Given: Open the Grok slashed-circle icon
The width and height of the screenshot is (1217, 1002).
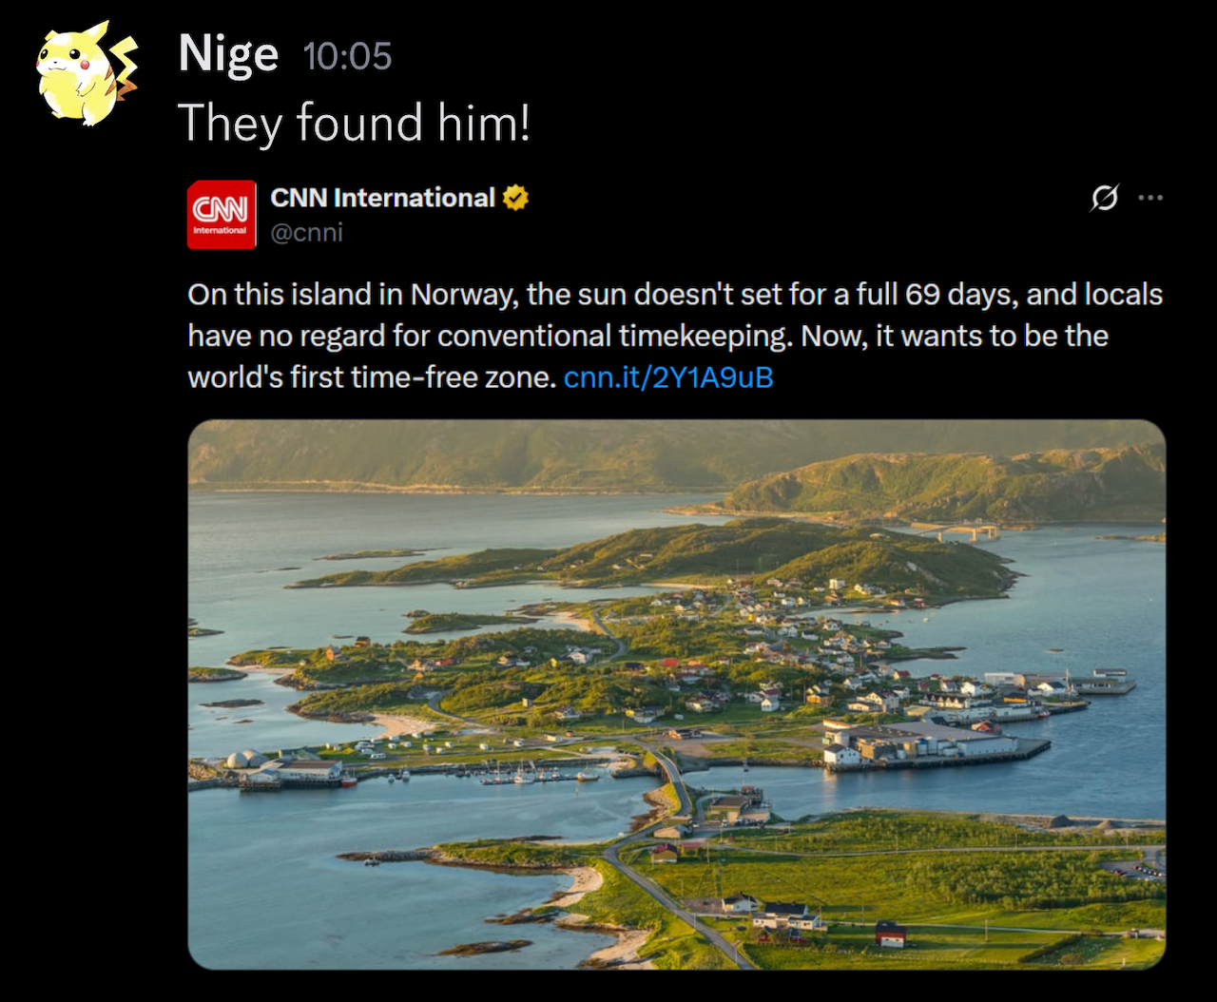Looking at the screenshot, I should 1104,198.
